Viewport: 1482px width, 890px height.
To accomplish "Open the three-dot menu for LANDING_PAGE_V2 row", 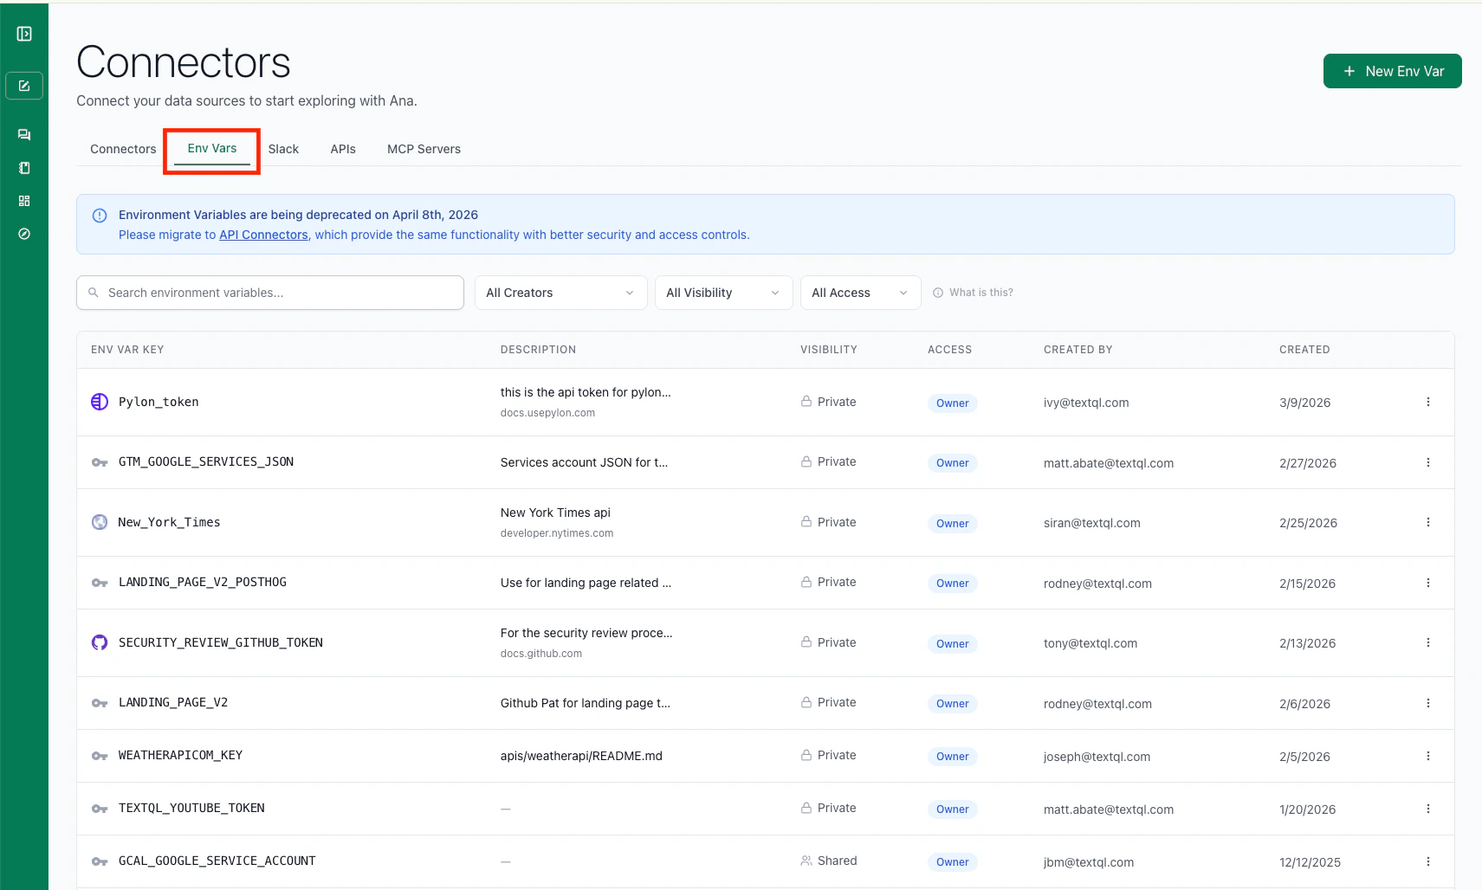I will (1428, 703).
